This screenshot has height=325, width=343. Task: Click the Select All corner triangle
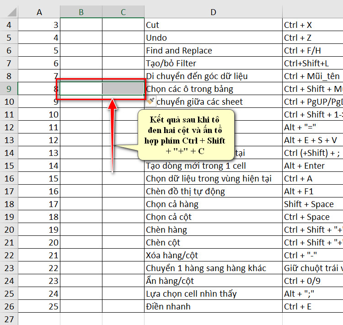click(x=12, y=12)
